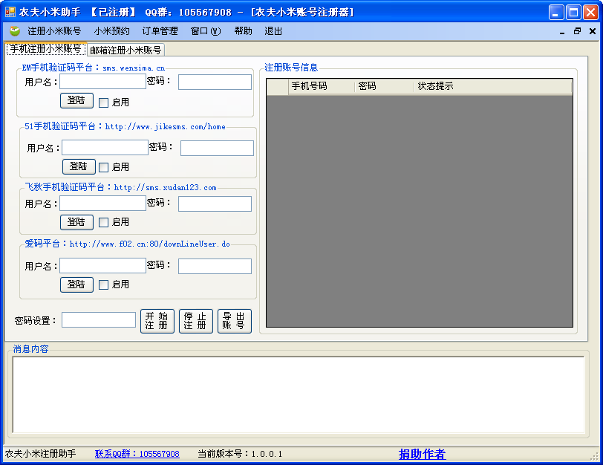Viewport: 603px width, 465px height.
Task: Click 登陆 for 飞秋手机验证码平台
Action: click(77, 222)
